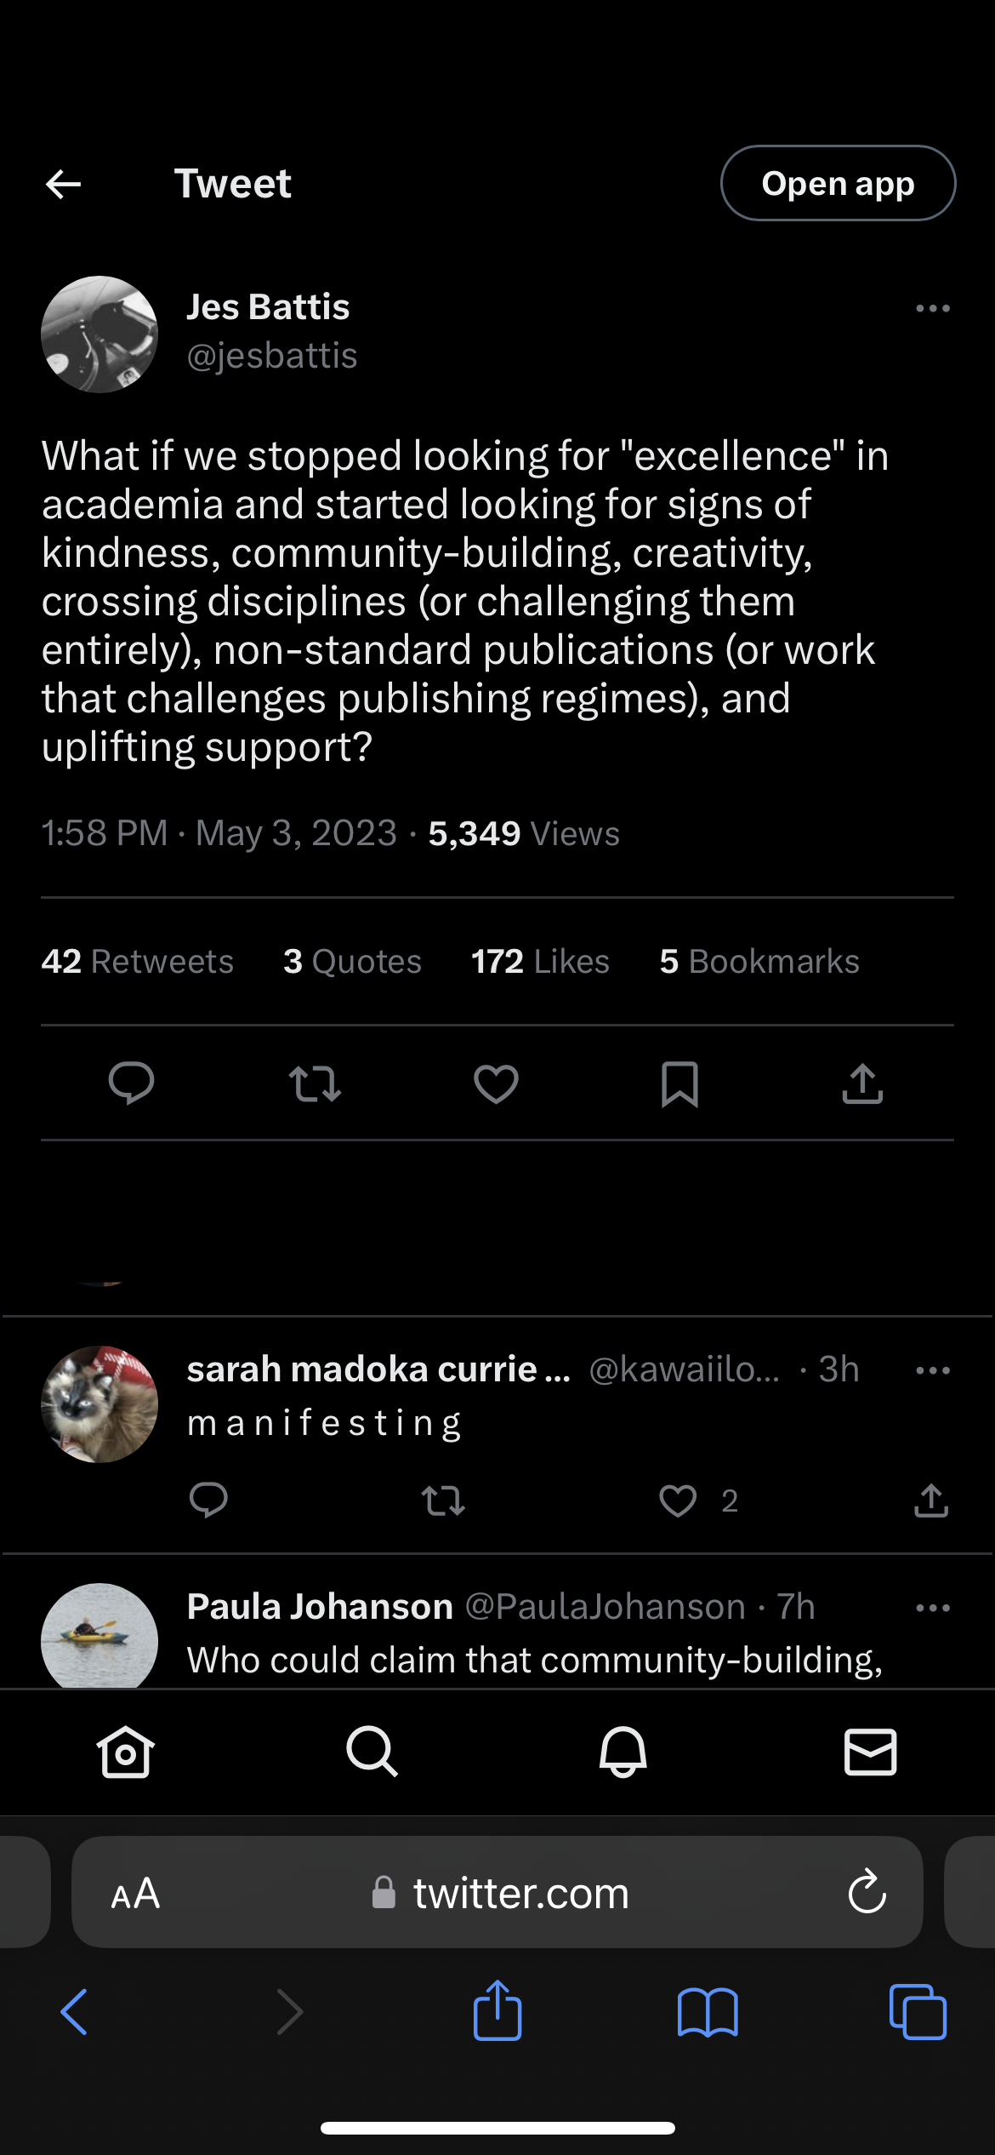Open the Messages envelope tab

point(870,1752)
